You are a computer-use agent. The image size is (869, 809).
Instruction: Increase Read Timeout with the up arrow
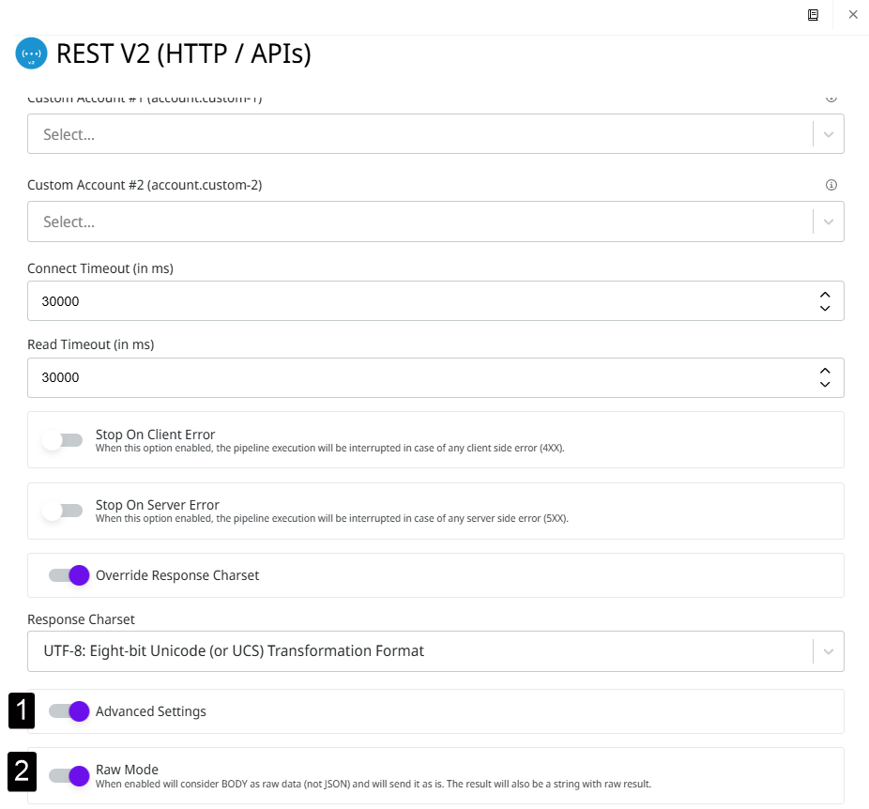coord(825,370)
